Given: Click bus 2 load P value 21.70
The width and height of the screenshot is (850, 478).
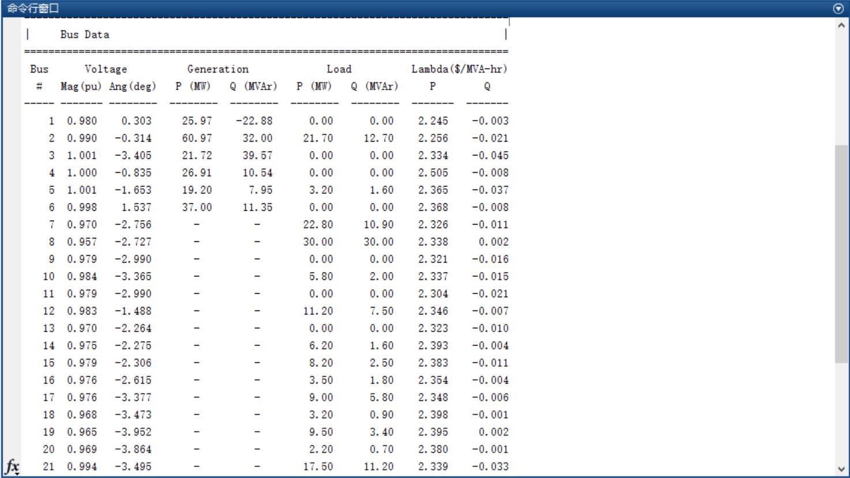Looking at the screenshot, I should (x=318, y=138).
